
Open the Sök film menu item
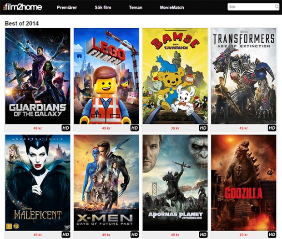[103, 8]
